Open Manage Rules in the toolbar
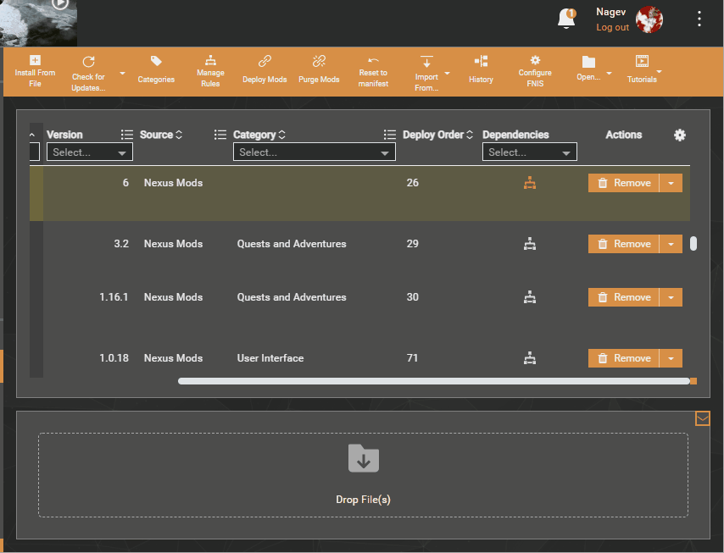724x553 pixels. [210, 71]
